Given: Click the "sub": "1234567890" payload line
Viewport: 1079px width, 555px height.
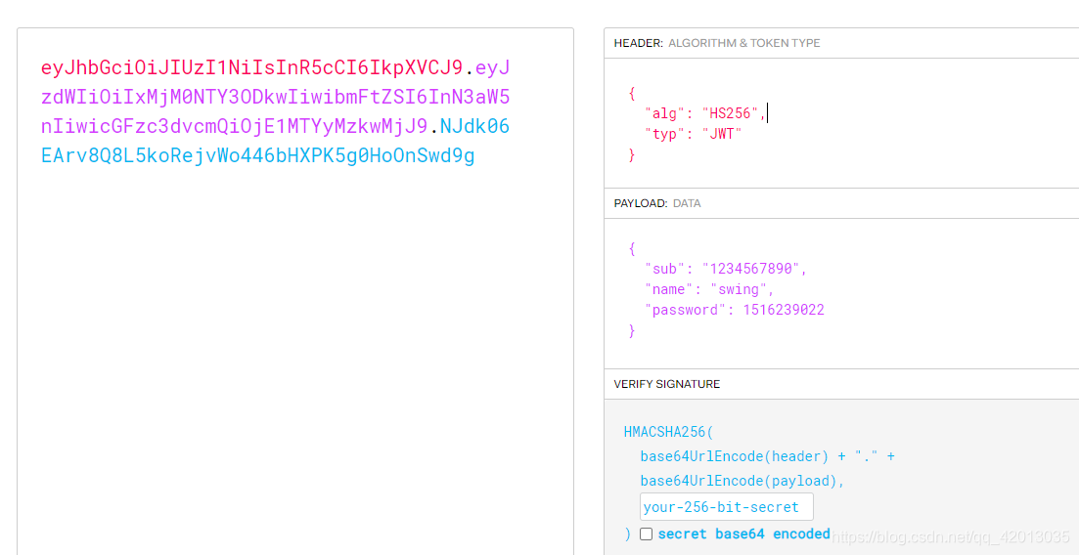Looking at the screenshot, I should click(725, 268).
